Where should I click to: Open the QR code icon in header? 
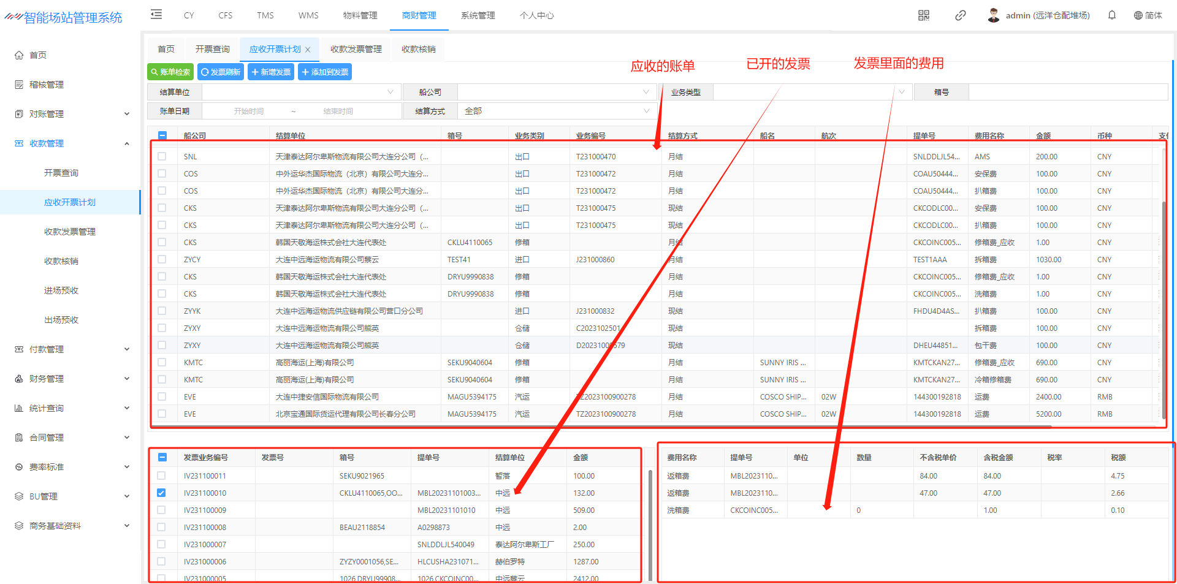(923, 15)
